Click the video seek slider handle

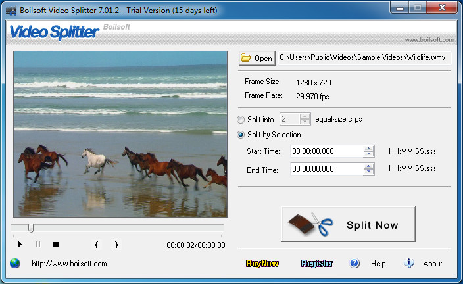31,228
